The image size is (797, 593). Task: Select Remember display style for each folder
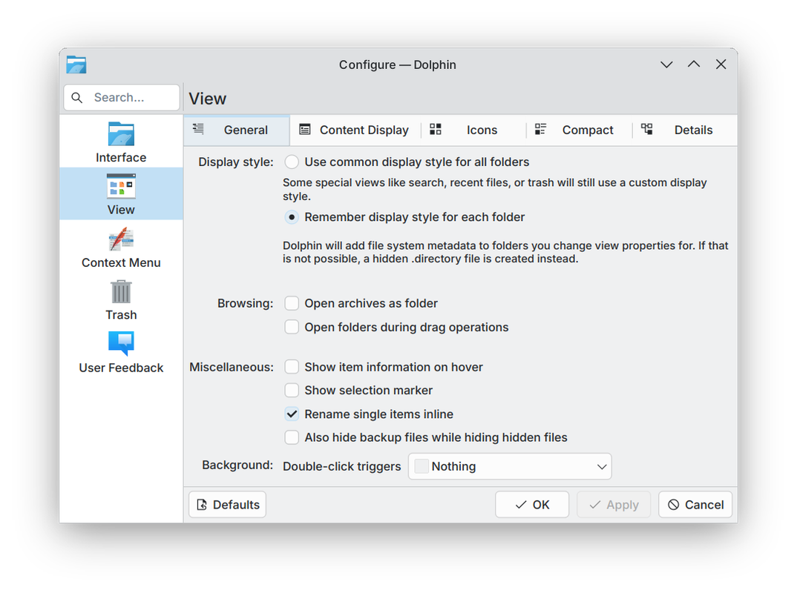(404, 217)
